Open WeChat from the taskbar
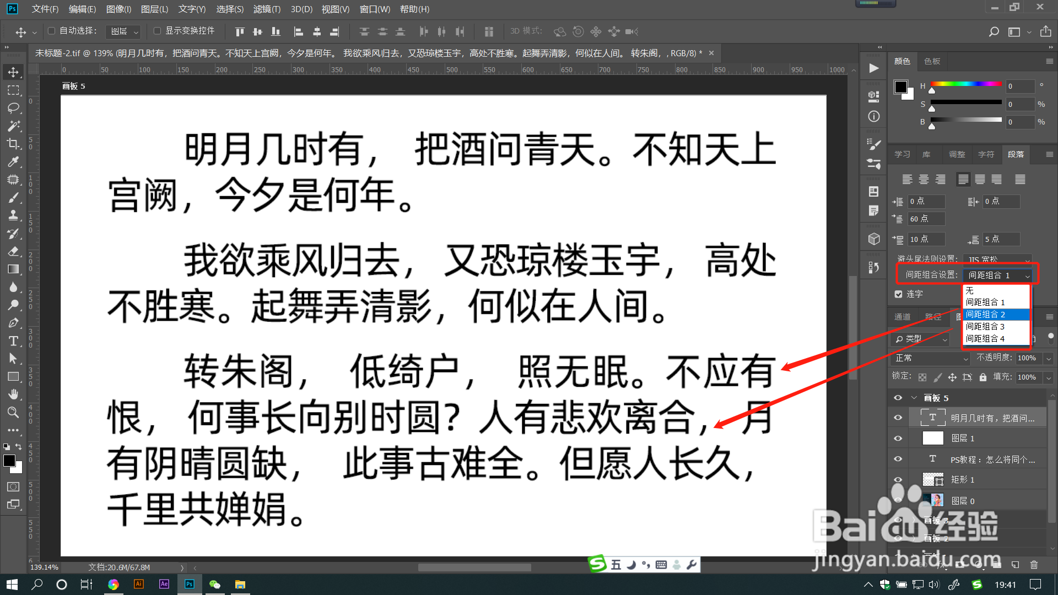 pyautogui.click(x=215, y=585)
